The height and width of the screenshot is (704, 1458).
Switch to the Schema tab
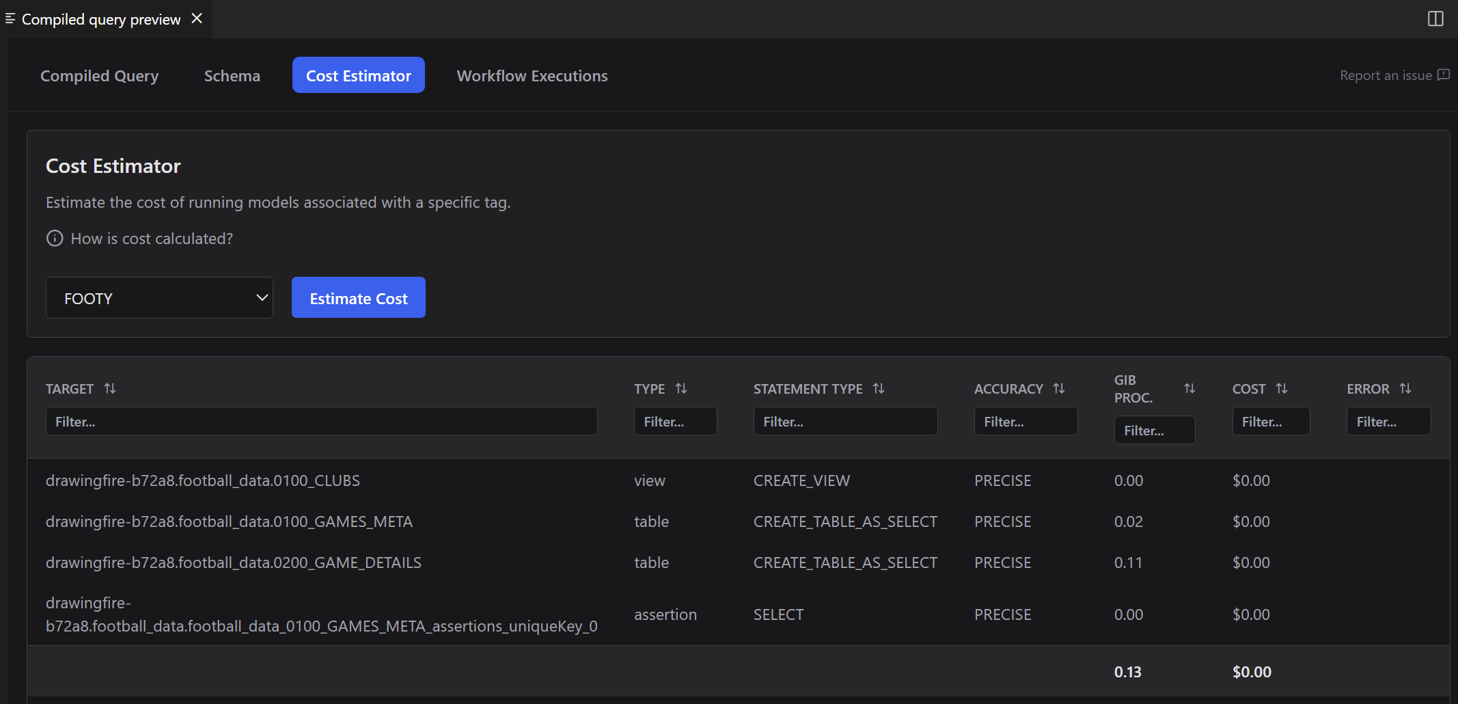coord(232,75)
